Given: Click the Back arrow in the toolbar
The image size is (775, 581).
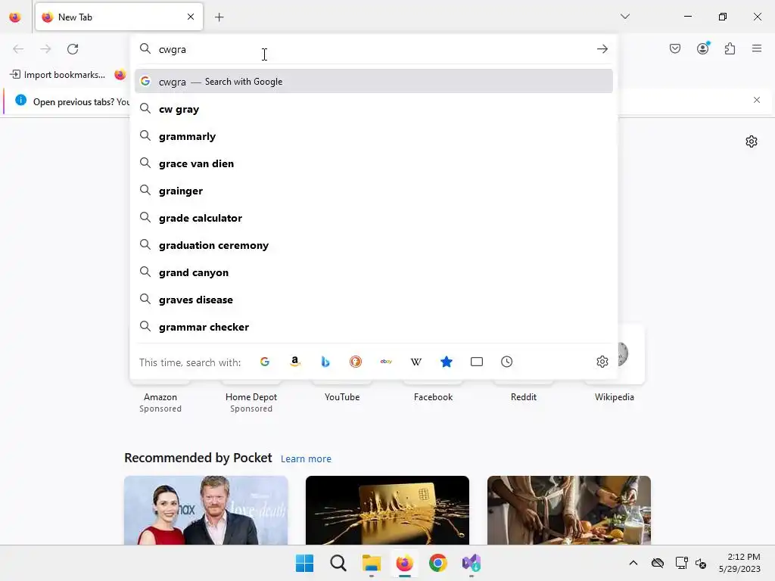Looking at the screenshot, I should (x=18, y=49).
